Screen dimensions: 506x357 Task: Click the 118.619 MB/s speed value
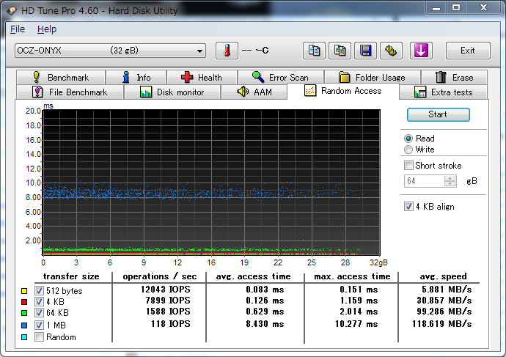441,324
